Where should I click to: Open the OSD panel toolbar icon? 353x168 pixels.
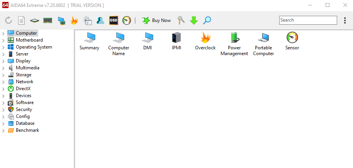[114, 20]
